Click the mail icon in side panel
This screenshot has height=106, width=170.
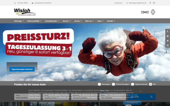168,36
